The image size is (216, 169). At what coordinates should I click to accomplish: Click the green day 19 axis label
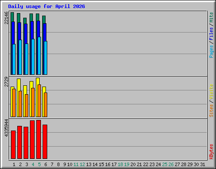tap(127, 164)
